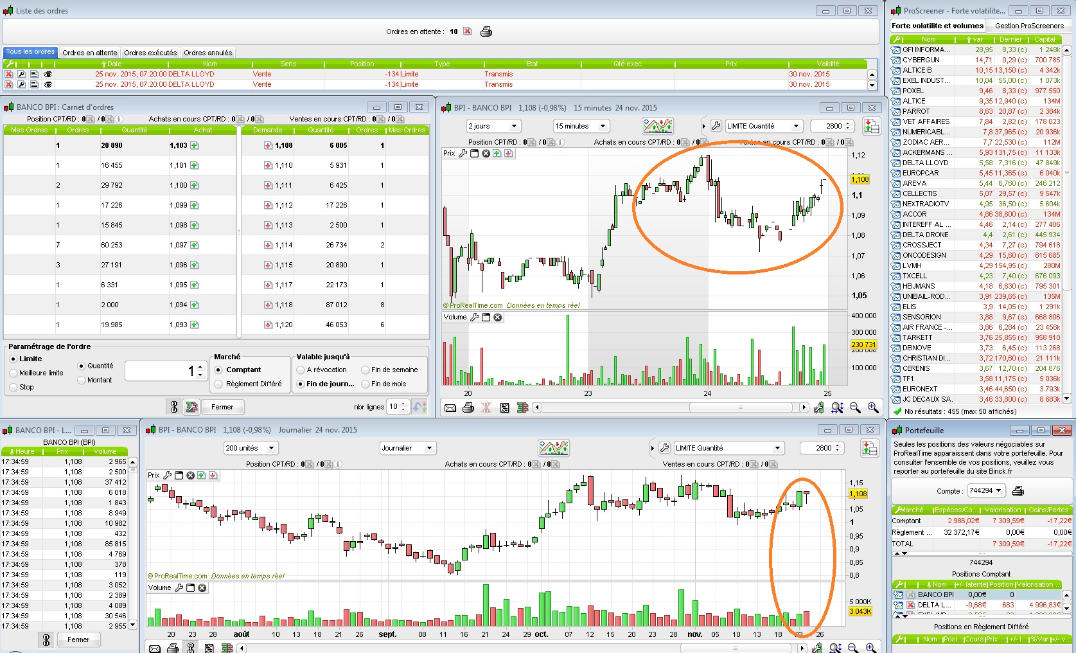Open the order book settings icon beside Fermer
This screenshot has height=653, width=1076.
(191, 407)
